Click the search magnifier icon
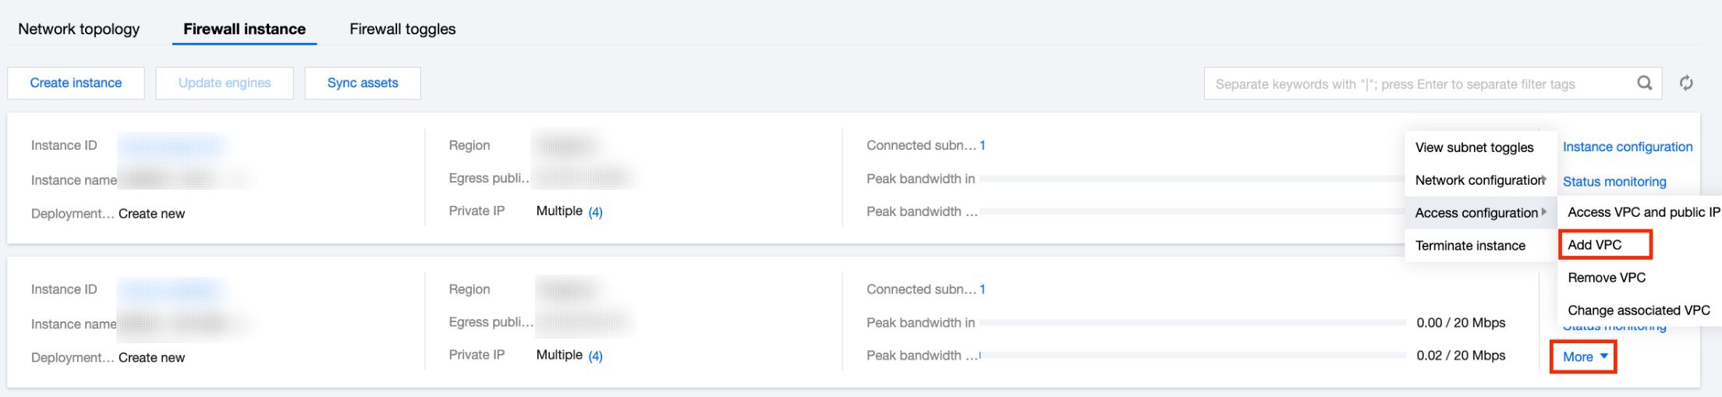Screen dimensions: 1722x397 pos(1644,83)
